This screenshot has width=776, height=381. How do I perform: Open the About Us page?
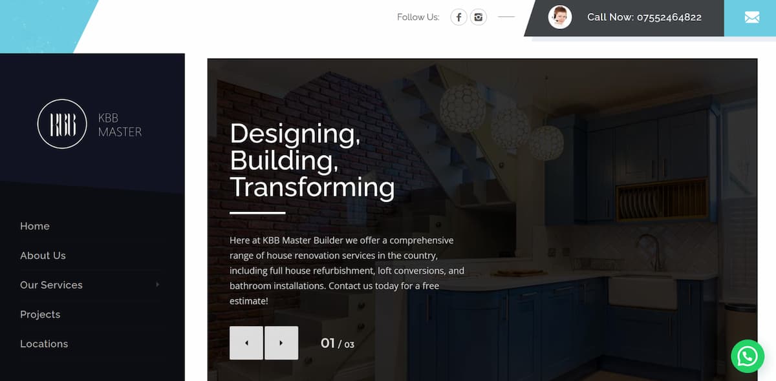[x=43, y=256]
